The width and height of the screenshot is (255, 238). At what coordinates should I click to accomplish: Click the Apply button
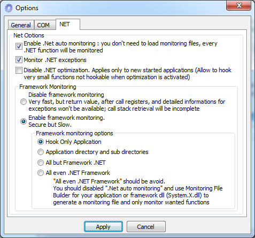coord(103,227)
